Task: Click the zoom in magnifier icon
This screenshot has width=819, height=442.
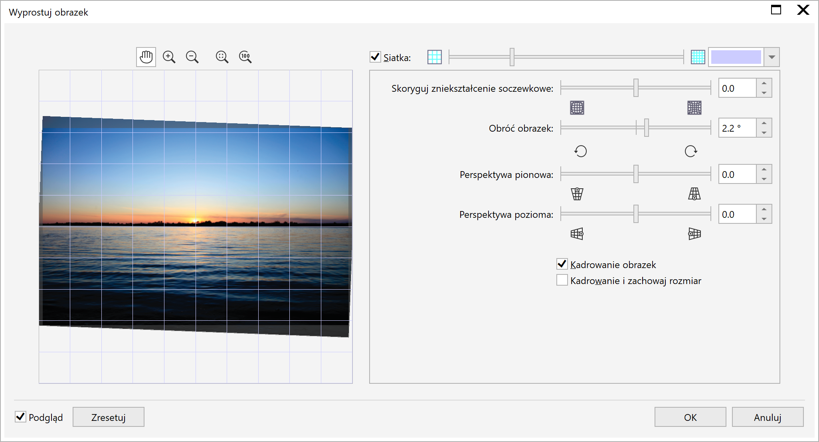Action: click(x=169, y=57)
